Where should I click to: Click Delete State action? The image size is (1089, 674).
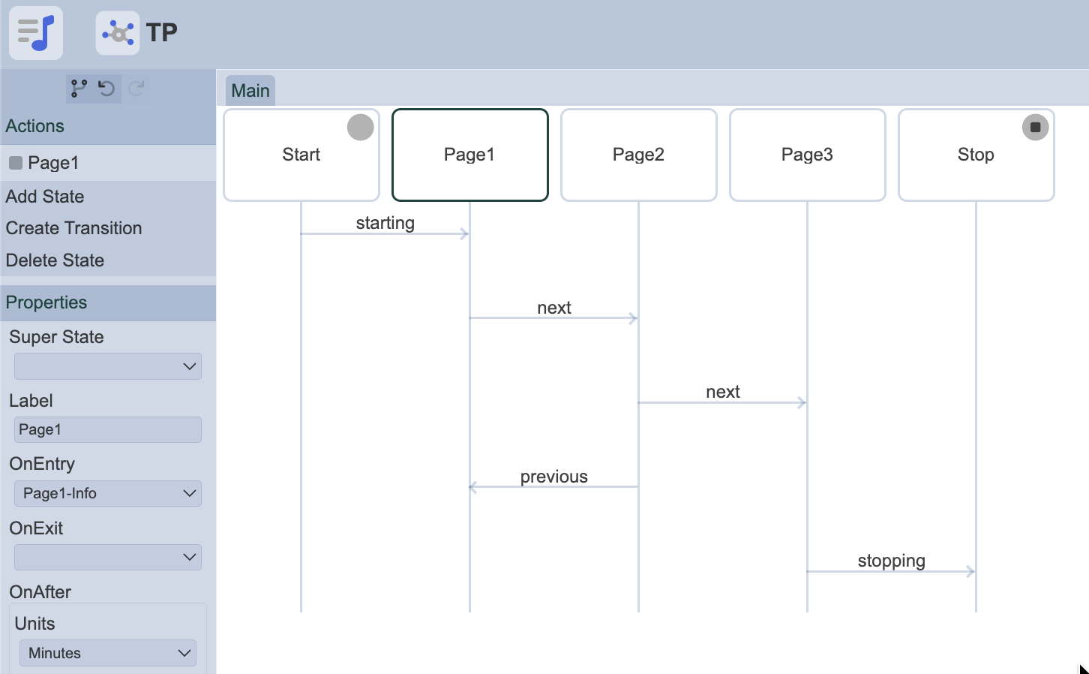coord(55,260)
